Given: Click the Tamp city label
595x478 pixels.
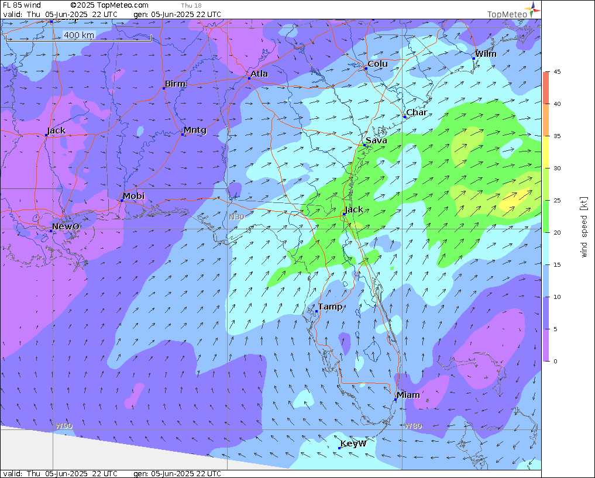Looking at the screenshot, I should pos(330,307).
